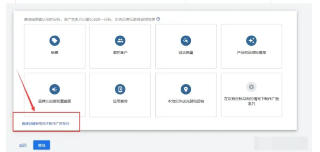Click the 应用宣传 phone download icon
Screen dimensions: 320x152
click(x=120, y=89)
